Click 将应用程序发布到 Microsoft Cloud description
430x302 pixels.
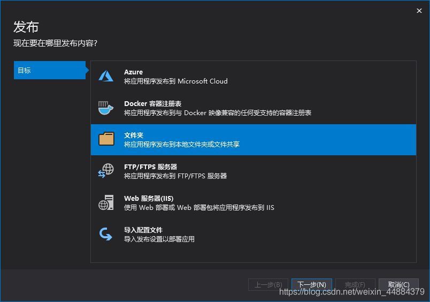(176, 81)
